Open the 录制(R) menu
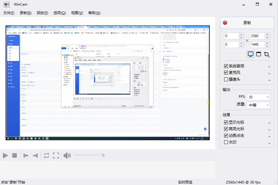Image resolution: width=278 pixels, height=185 pixels. coord(25,13)
